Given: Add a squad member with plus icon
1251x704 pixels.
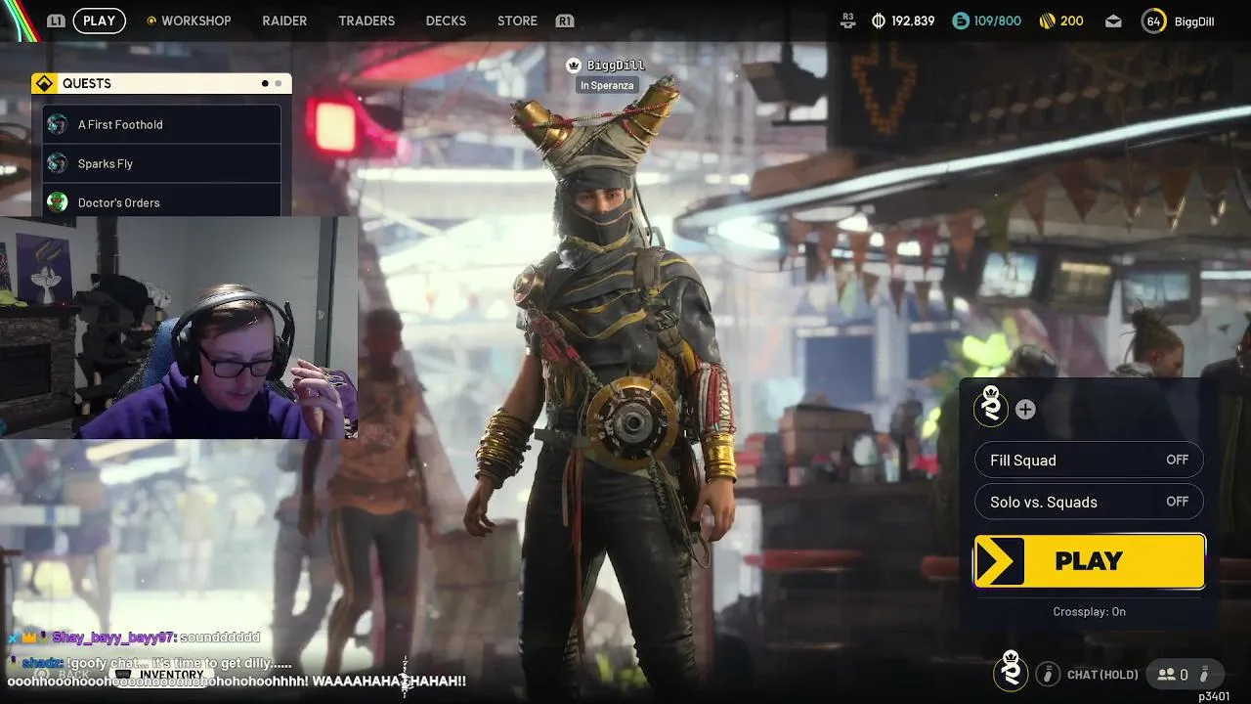Looking at the screenshot, I should pos(1025,410).
